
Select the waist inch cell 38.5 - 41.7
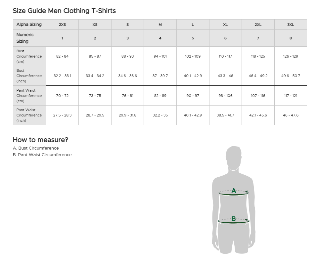click(225, 115)
